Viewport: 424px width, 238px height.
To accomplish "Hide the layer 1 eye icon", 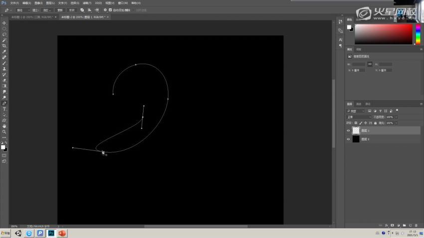I will tap(348, 130).
